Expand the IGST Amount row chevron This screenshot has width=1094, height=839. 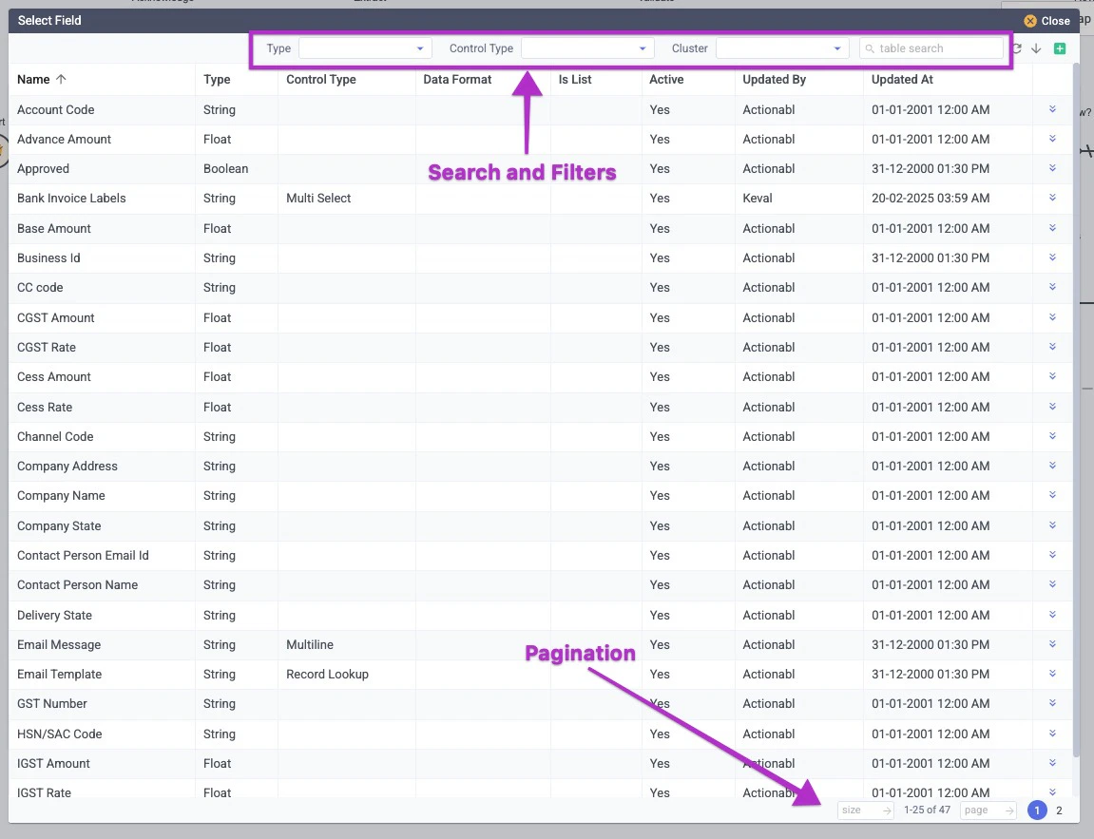click(1052, 762)
